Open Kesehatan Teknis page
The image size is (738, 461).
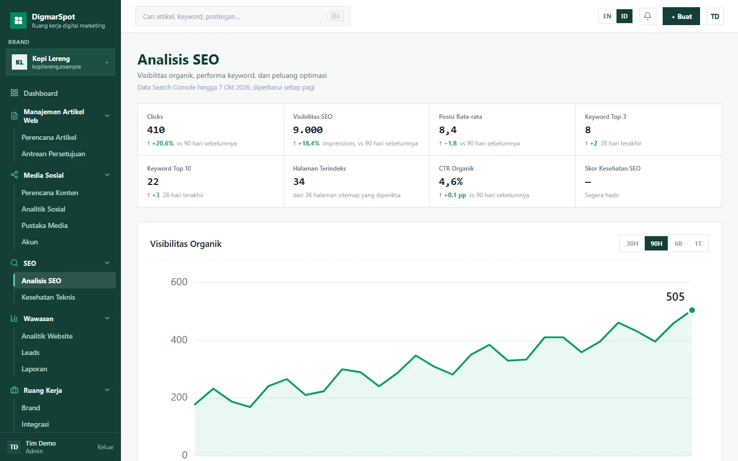pyautogui.click(x=65, y=297)
